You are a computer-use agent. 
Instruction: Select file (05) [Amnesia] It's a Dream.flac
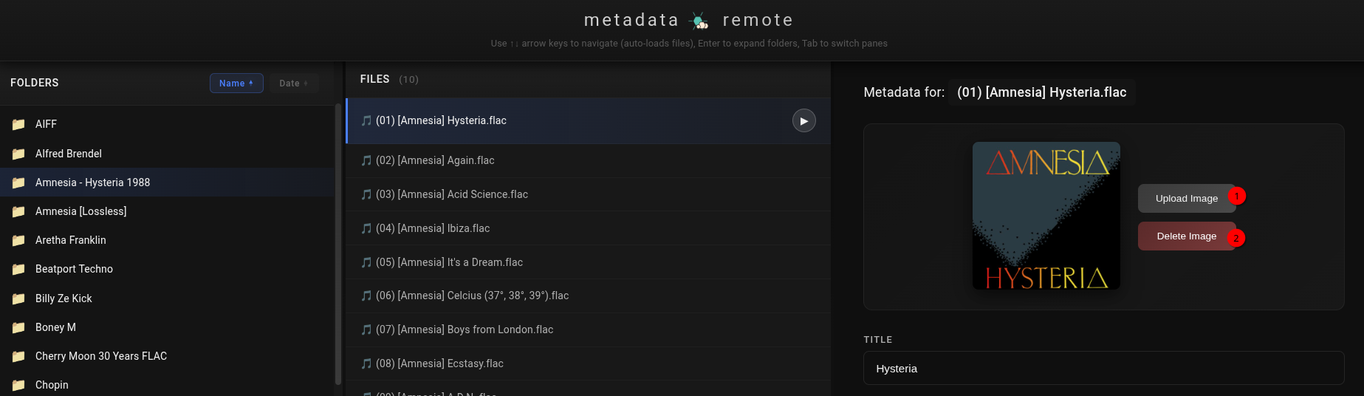click(x=588, y=262)
